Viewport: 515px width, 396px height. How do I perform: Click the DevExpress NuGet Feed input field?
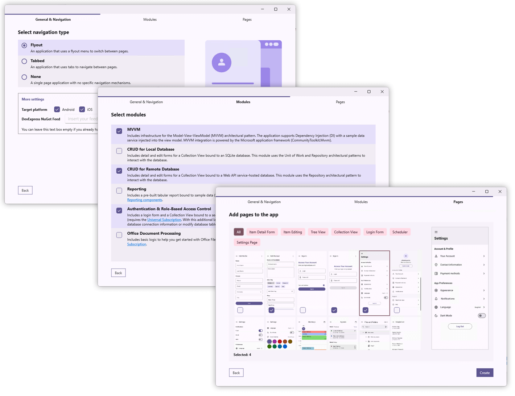(x=82, y=119)
